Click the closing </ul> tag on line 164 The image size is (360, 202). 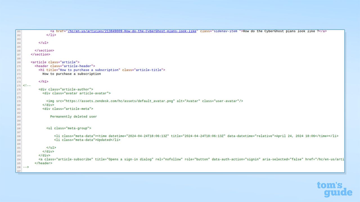pyautogui.click(x=44, y=43)
